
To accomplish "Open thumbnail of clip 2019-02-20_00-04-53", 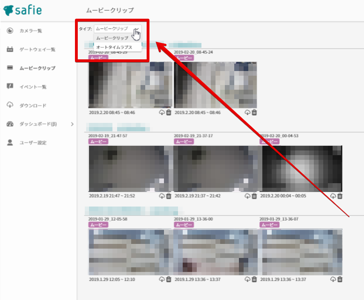I will point(301,169).
